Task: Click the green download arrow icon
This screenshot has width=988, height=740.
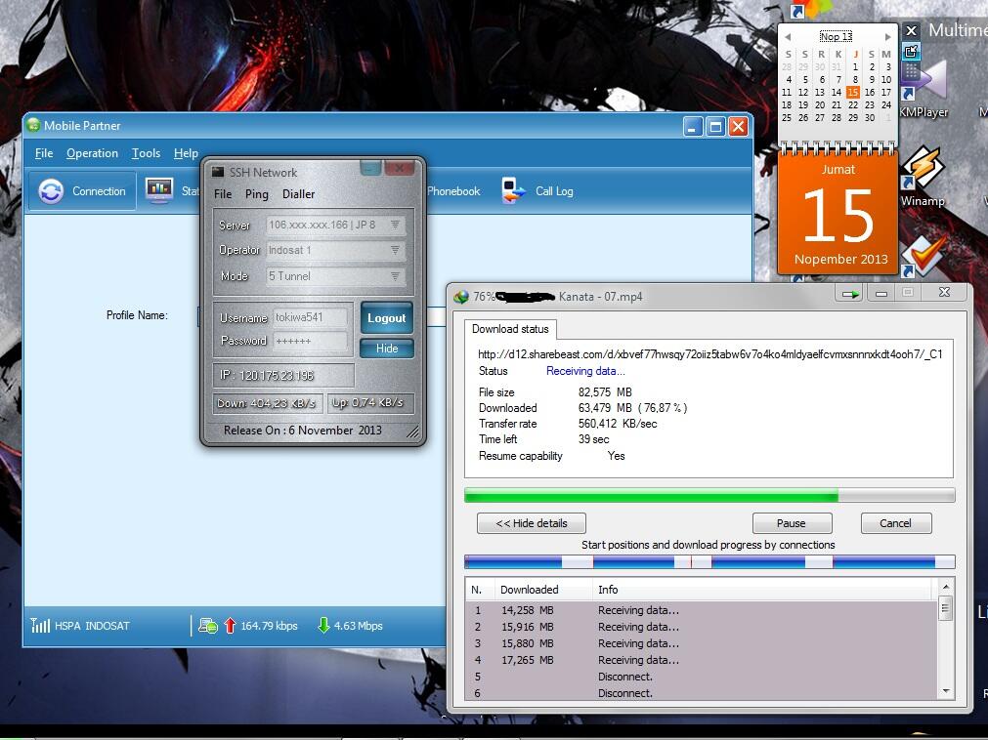Action: pos(323,625)
